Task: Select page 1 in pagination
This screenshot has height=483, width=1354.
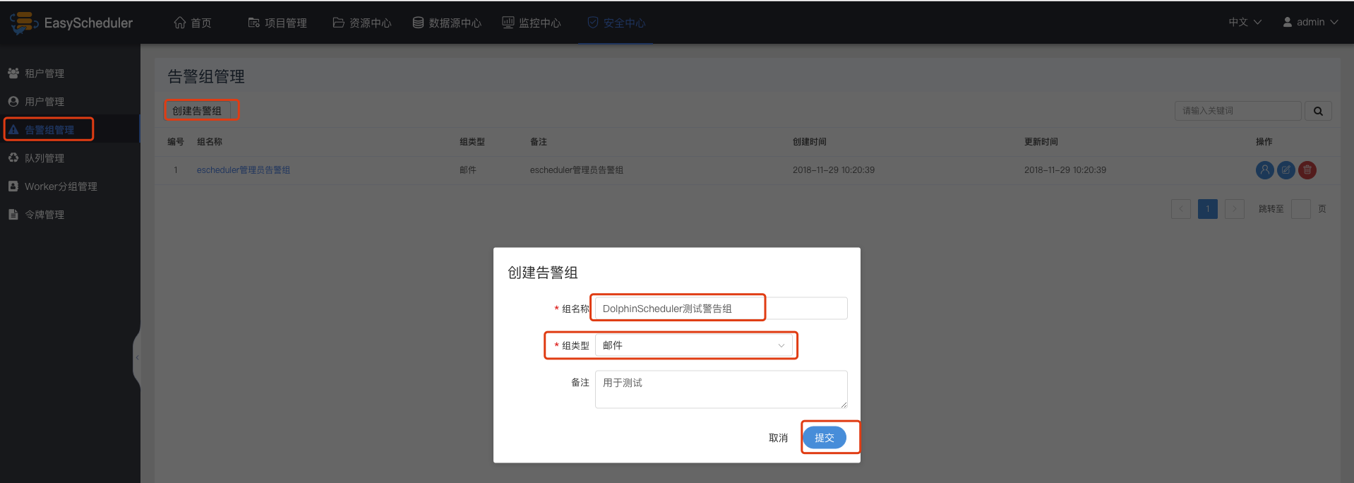Action: pos(1208,209)
